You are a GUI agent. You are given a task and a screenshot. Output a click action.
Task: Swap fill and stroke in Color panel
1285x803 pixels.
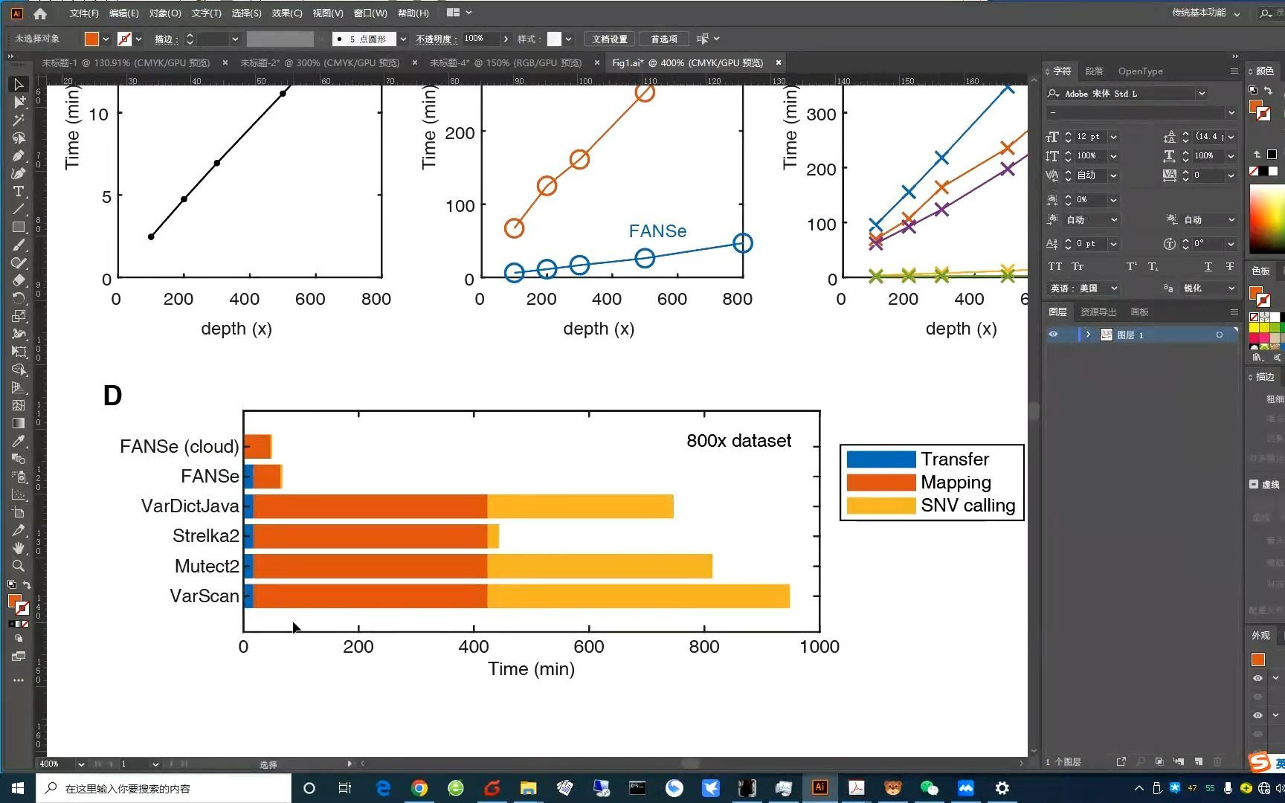(x=1269, y=91)
